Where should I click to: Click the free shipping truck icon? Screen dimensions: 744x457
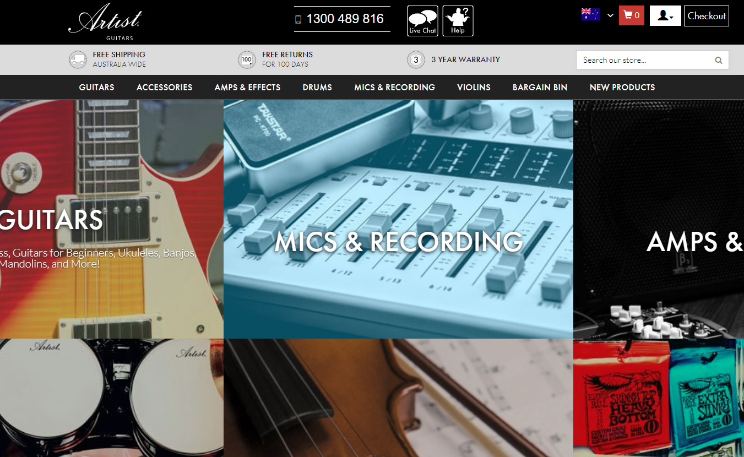click(x=78, y=59)
